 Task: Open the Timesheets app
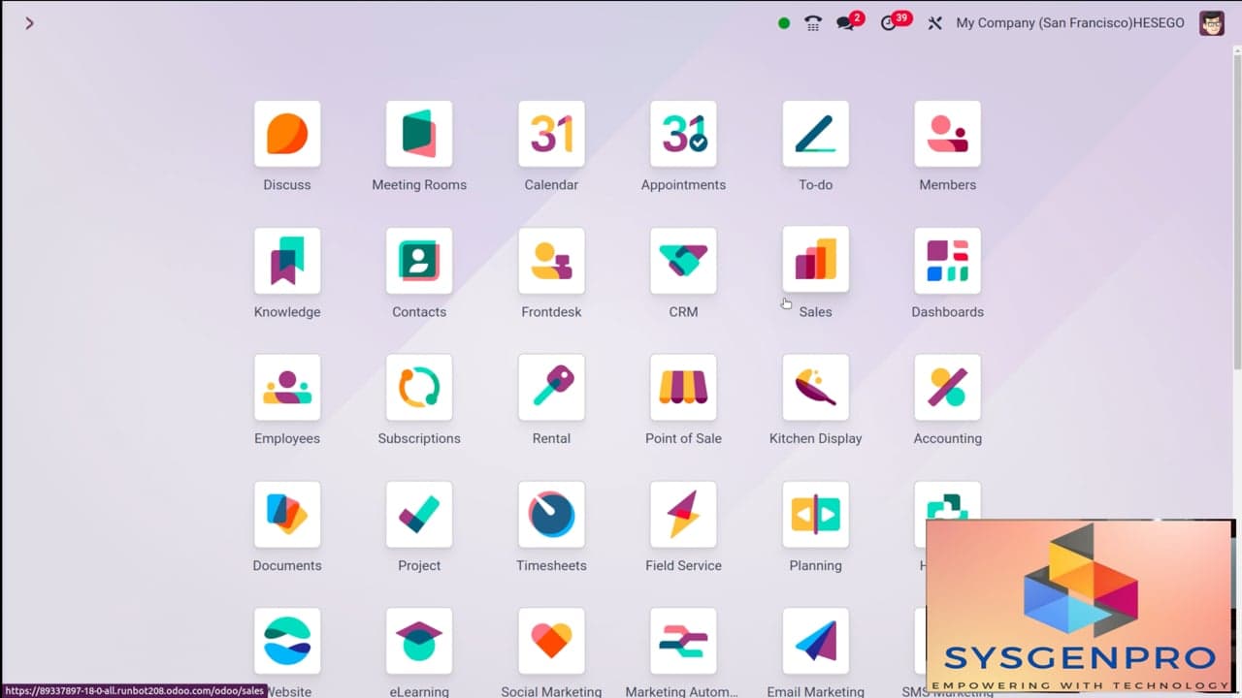point(551,515)
